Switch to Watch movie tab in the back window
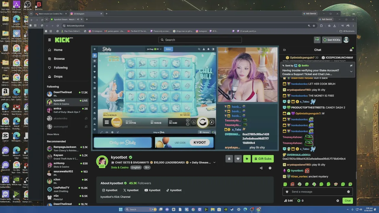Image resolution: width=379 pixels, height=213 pixels. click(50, 14)
